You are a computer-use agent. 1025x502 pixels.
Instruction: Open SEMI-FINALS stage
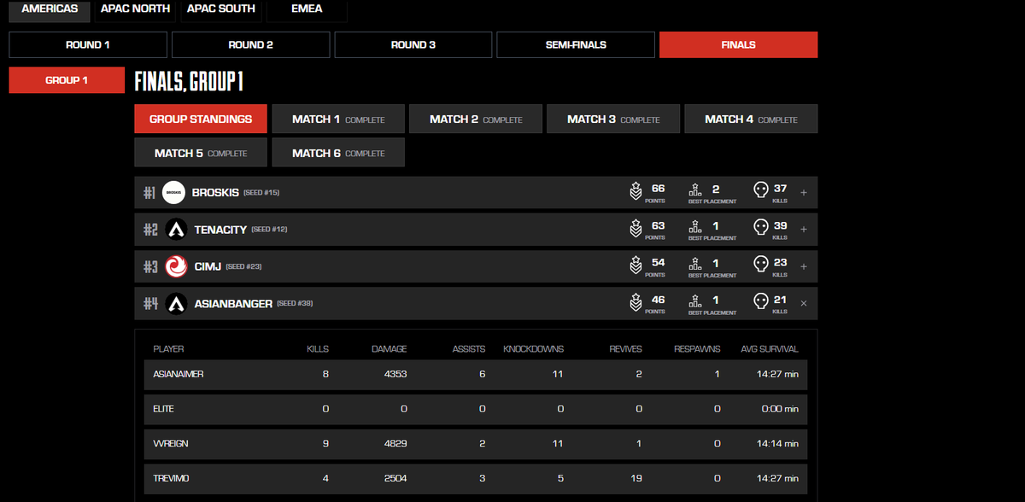click(576, 44)
